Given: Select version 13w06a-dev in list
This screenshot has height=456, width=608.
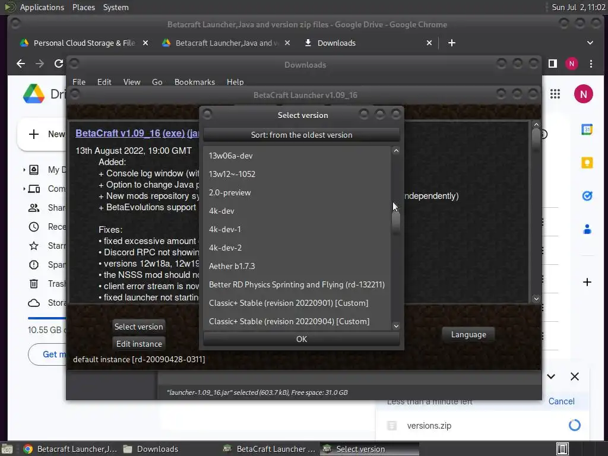Looking at the screenshot, I should [297, 156].
